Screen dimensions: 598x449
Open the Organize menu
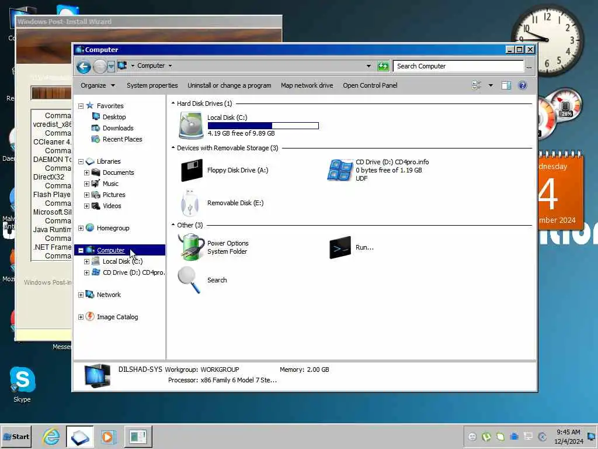pyautogui.click(x=98, y=85)
